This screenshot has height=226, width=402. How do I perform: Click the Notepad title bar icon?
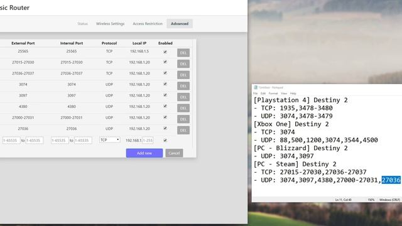[256, 87]
